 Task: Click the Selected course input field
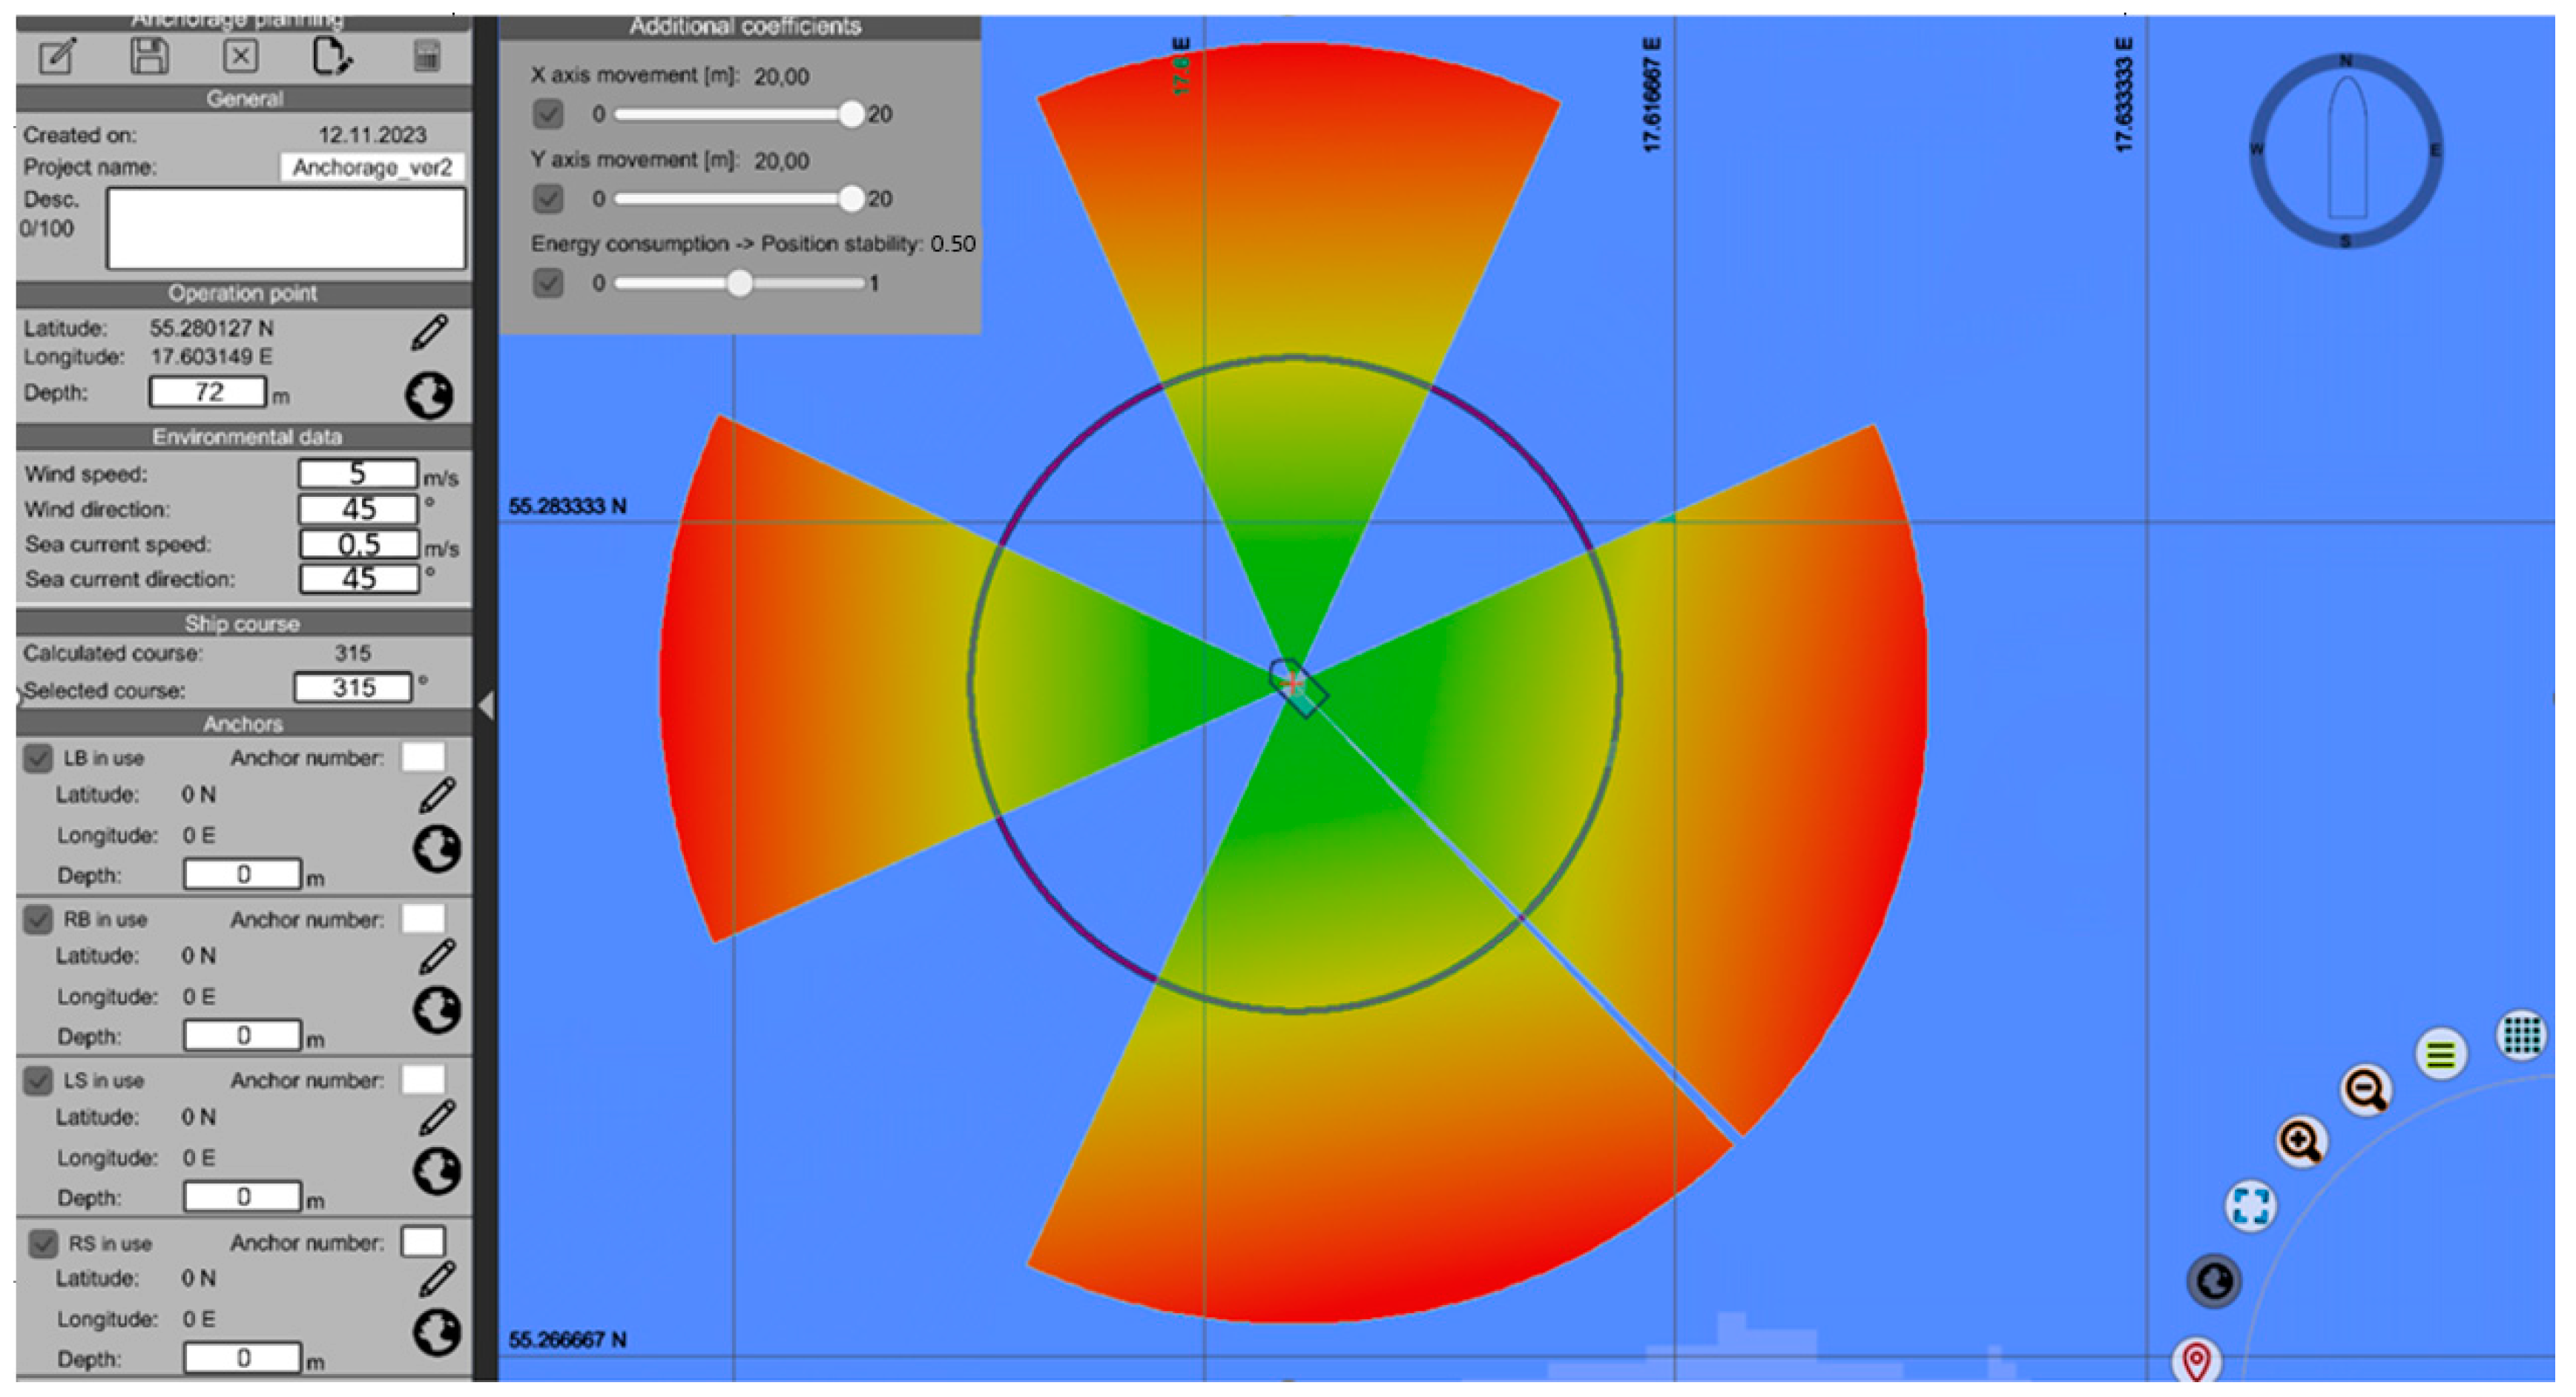coord(353,688)
